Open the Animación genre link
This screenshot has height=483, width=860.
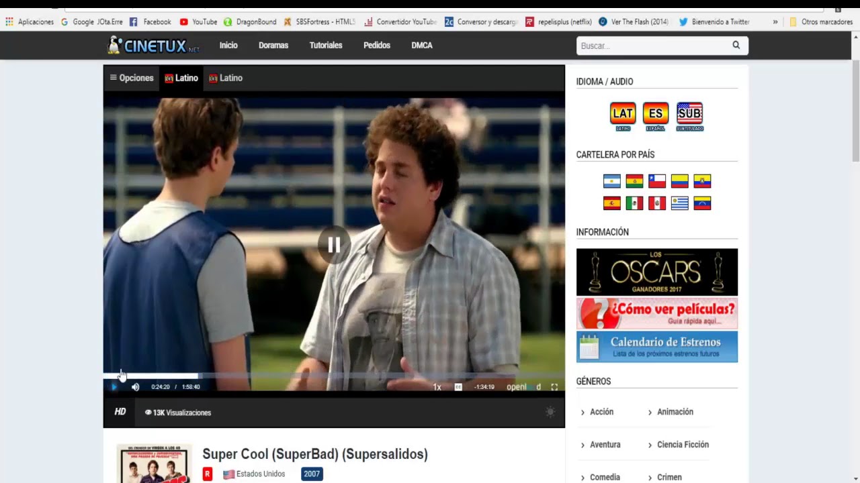tap(675, 412)
